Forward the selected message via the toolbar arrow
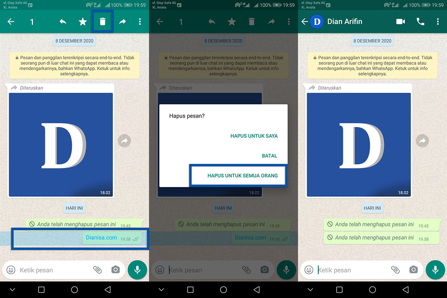Viewport: 447px width, 298px height. [x=122, y=22]
